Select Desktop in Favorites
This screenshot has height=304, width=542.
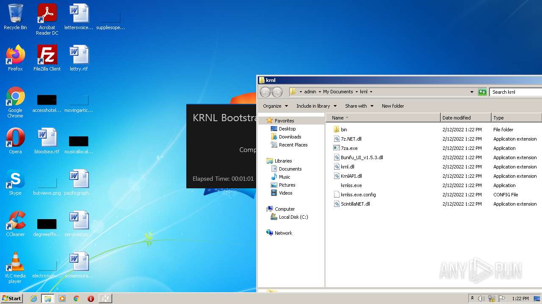(287, 129)
